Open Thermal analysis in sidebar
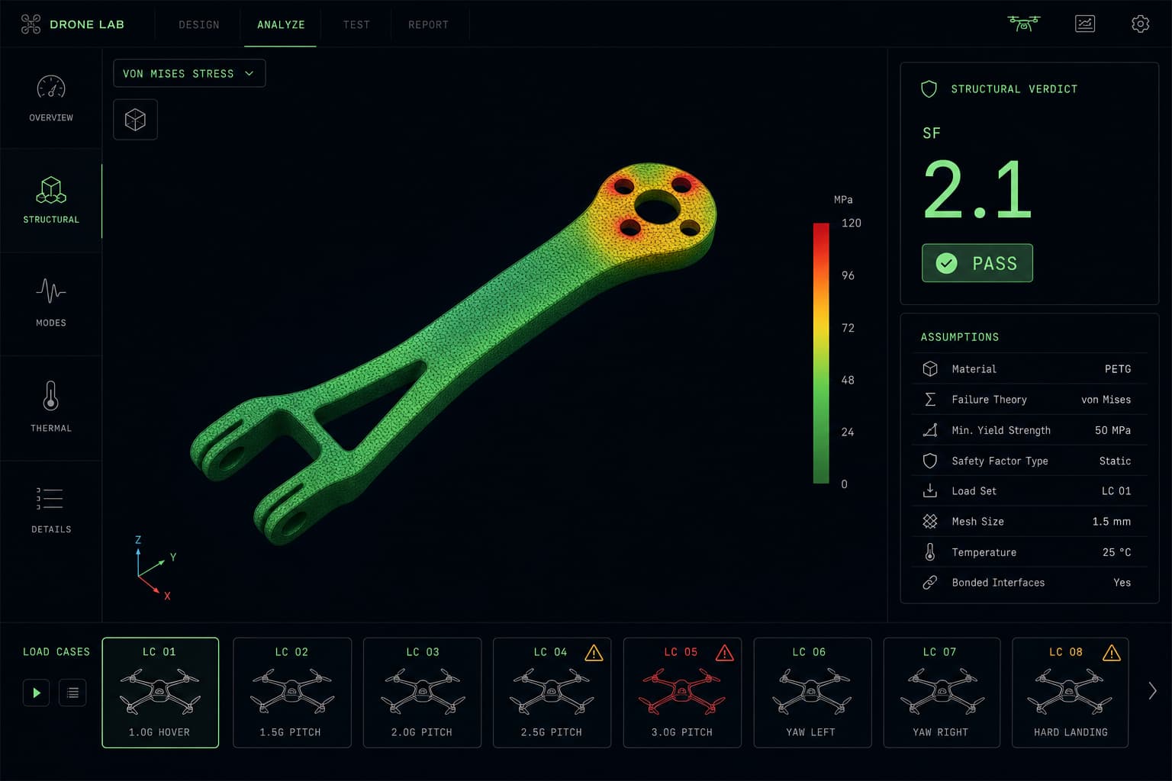Viewport: 1172px width, 781px height. (51, 407)
